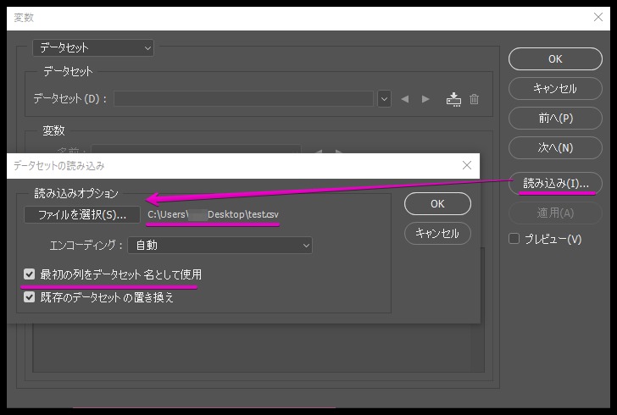The image size is (617, 415).
Task: Open the データセット panel dropdown at top
Action: click(x=93, y=48)
